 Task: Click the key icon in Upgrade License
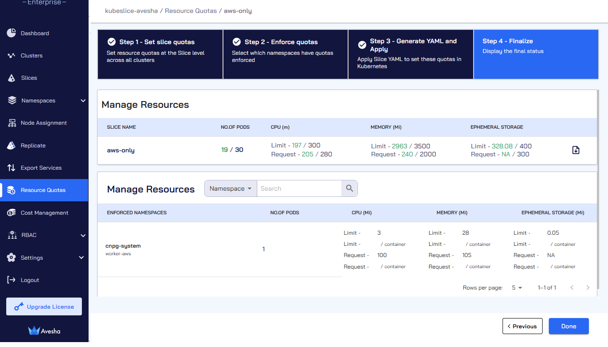pyautogui.click(x=19, y=306)
